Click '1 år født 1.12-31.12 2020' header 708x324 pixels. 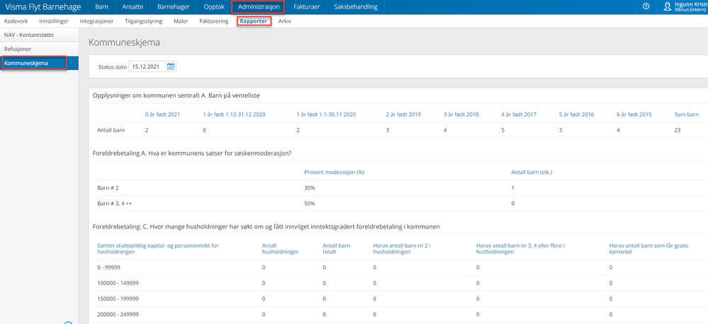pyautogui.click(x=234, y=115)
